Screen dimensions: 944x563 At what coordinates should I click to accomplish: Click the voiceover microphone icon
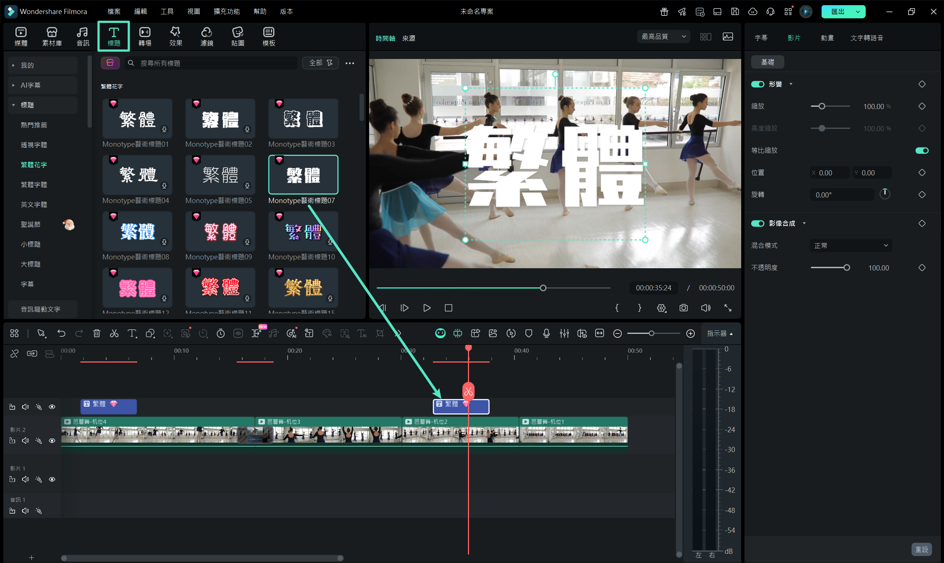pos(546,333)
